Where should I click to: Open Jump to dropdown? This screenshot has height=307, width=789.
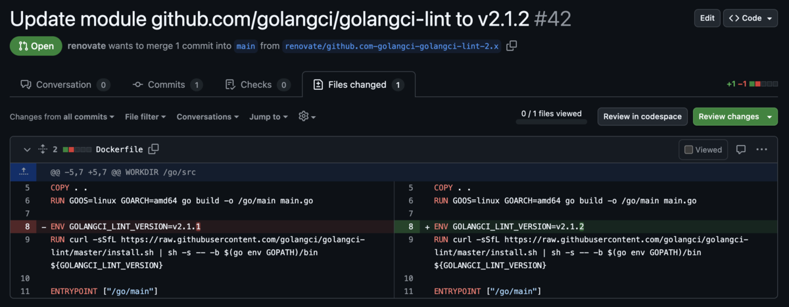268,117
